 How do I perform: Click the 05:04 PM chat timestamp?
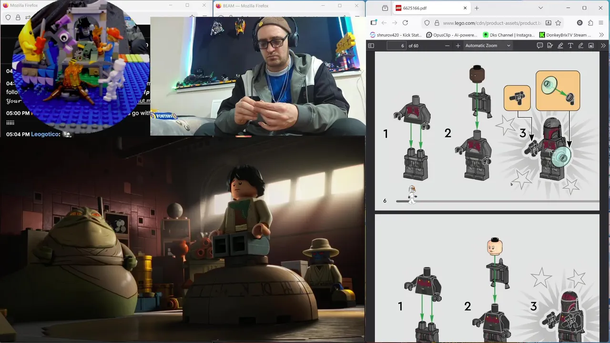(x=18, y=134)
